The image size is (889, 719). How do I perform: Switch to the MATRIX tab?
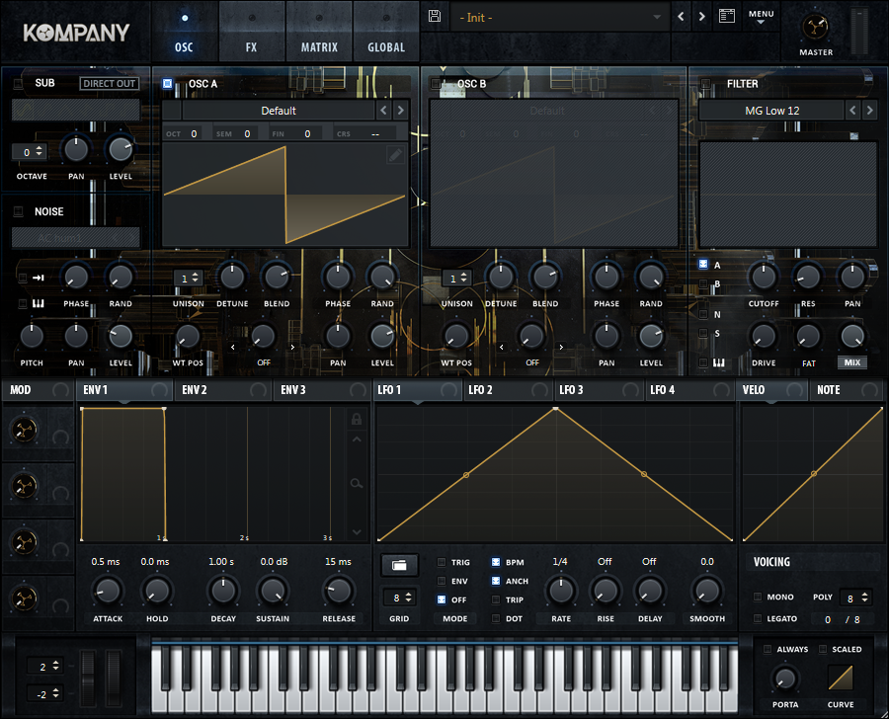click(x=319, y=32)
